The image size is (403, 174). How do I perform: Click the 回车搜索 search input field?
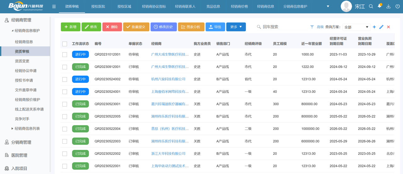tap(280, 27)
